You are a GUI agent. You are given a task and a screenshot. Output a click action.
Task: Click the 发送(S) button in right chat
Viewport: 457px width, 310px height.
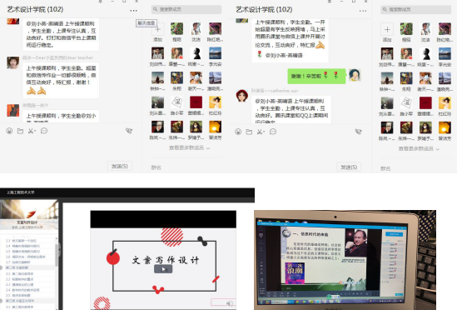click(349, 167)
